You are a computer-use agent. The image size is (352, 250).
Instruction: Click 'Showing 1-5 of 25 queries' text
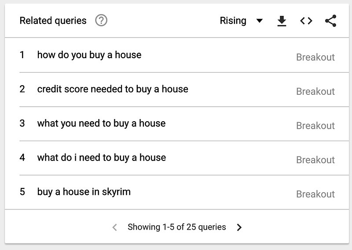177,227
